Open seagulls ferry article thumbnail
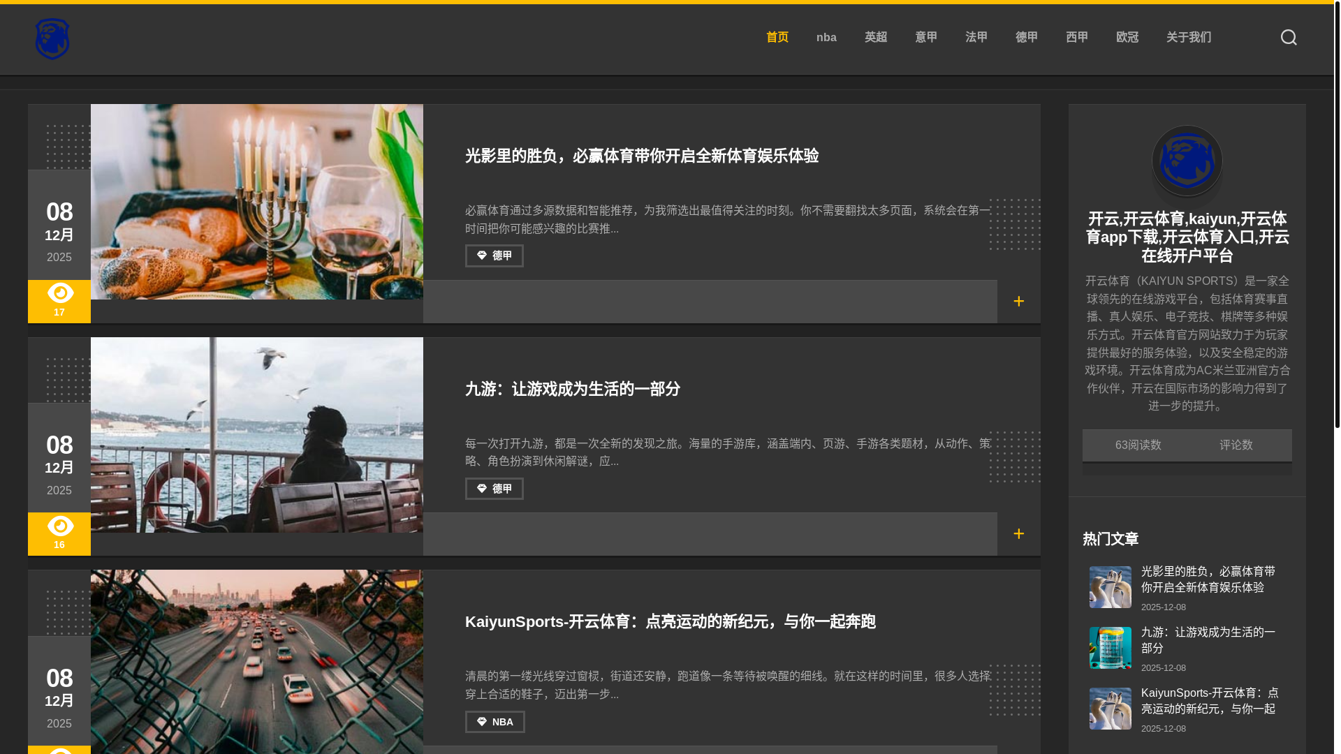Screen dimensions: 1341x754 [257, 435]
